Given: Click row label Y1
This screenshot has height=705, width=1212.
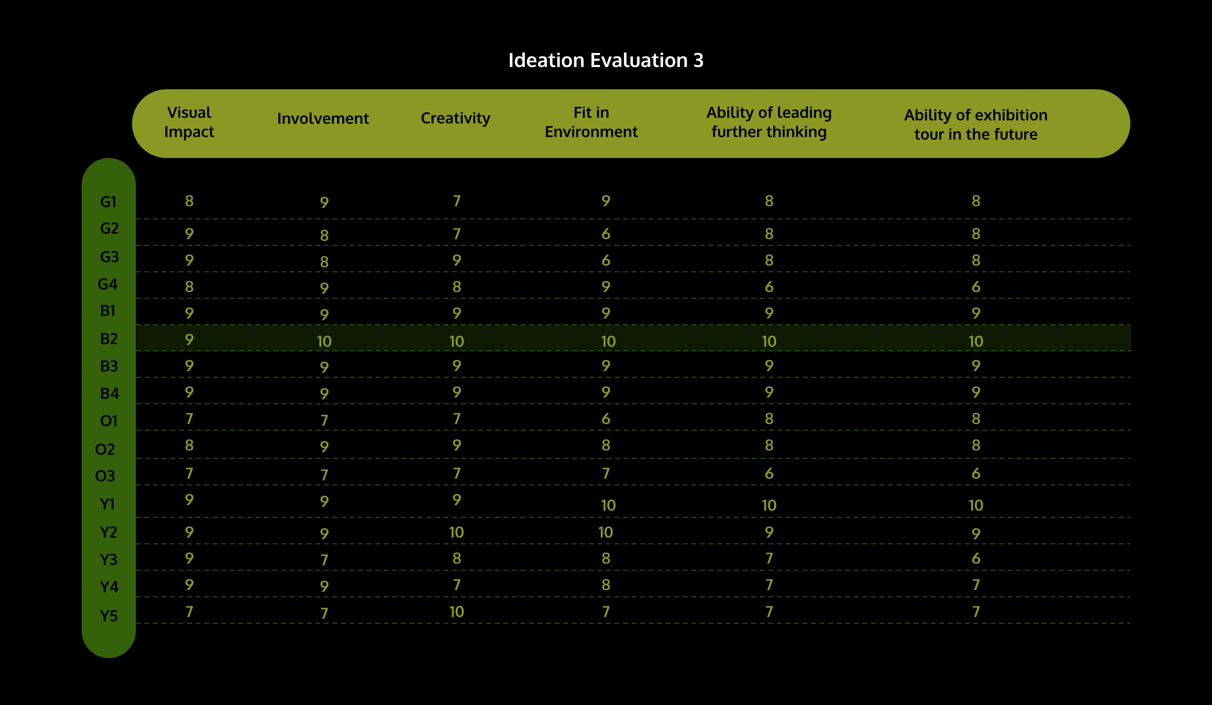Looking at the screenshot, I should point(107,504).
